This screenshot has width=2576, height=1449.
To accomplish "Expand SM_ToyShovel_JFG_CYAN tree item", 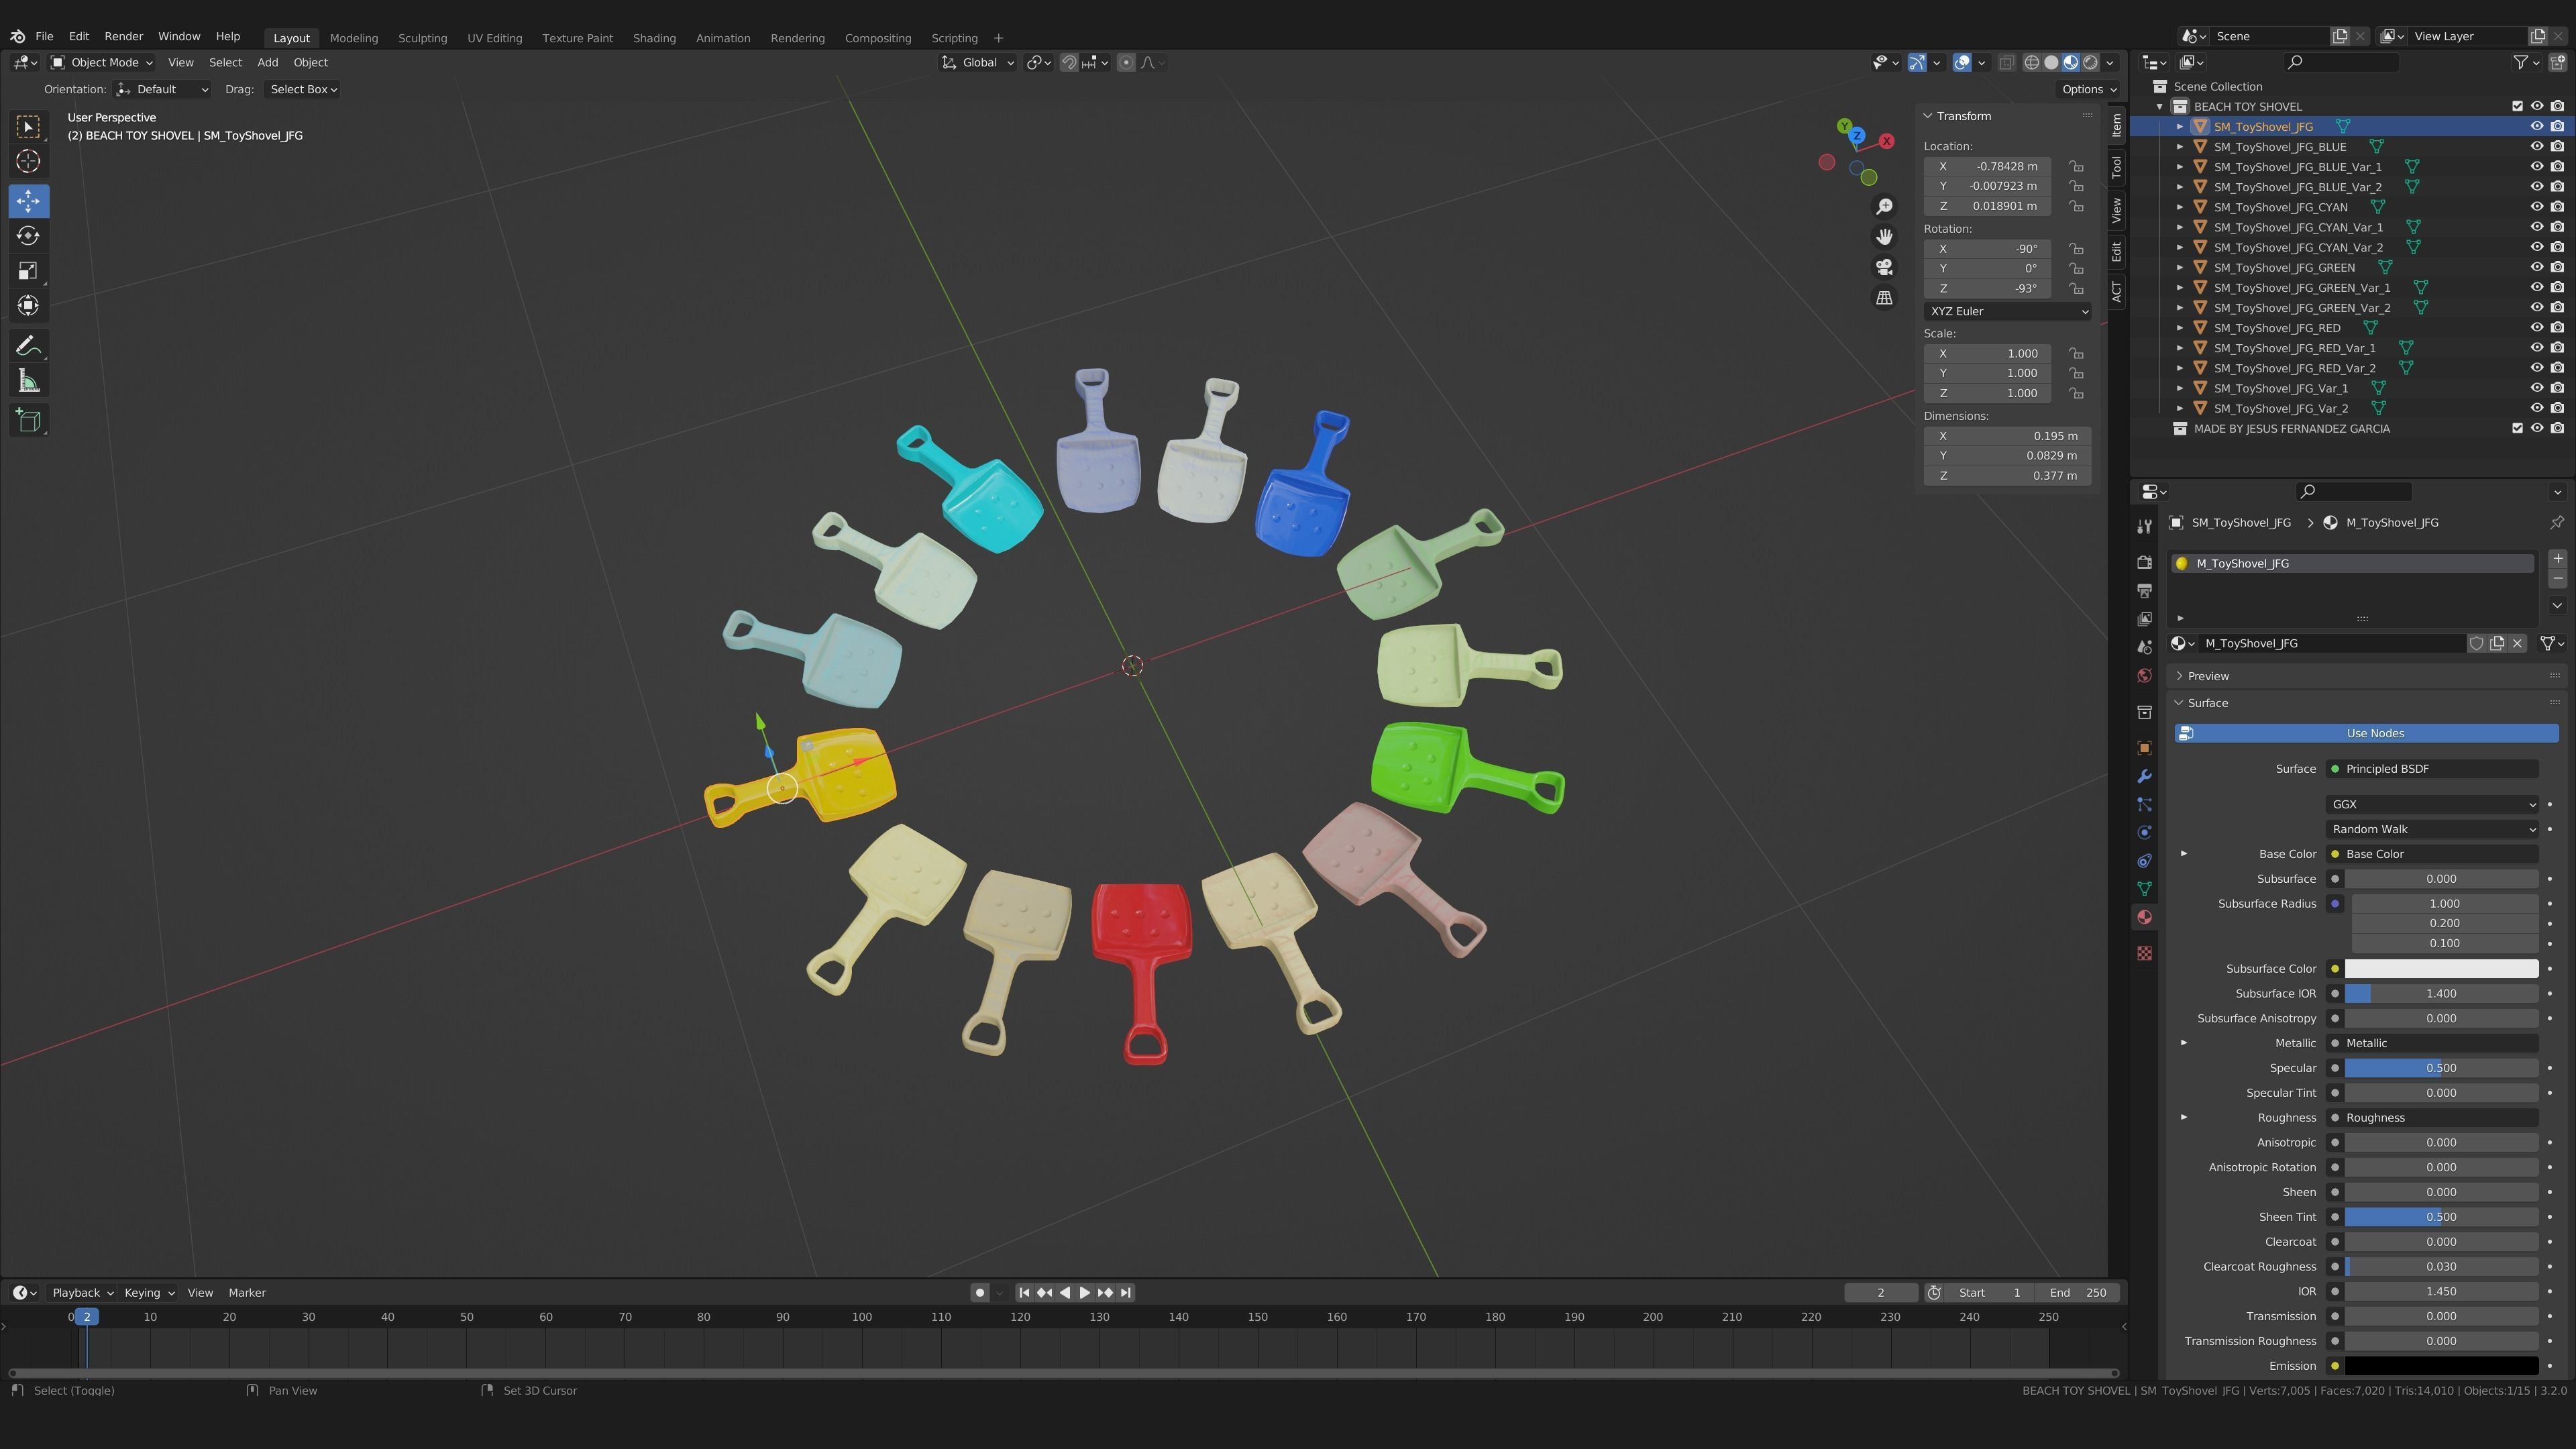I will (x=2180, y=207).
